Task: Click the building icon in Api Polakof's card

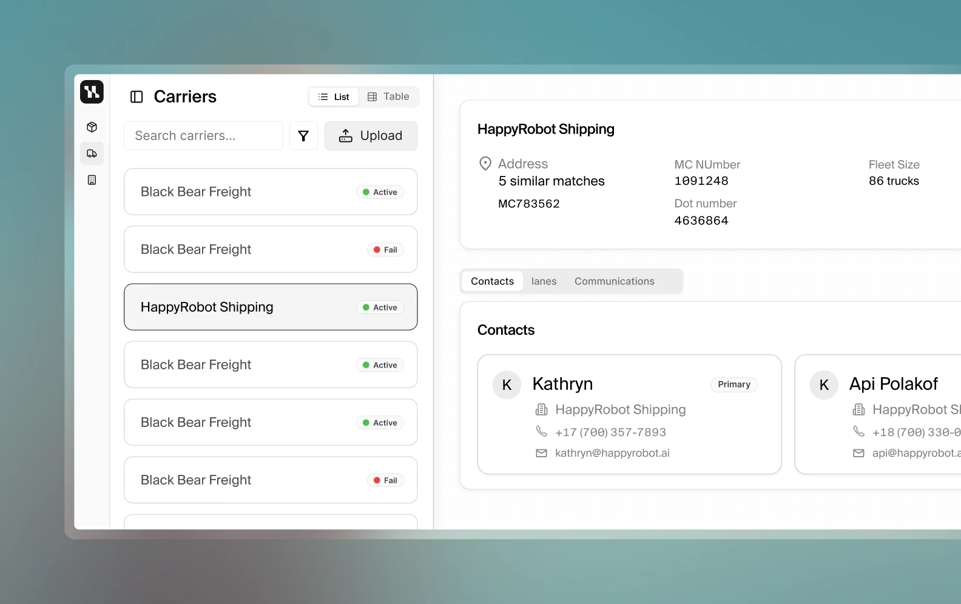Action: pos(858,409)
